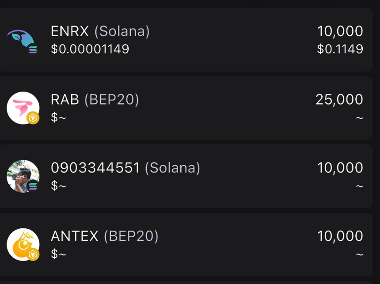380x284 pixels.
Task: Click the ANTEX balance of 10,000
Action: 340,236
